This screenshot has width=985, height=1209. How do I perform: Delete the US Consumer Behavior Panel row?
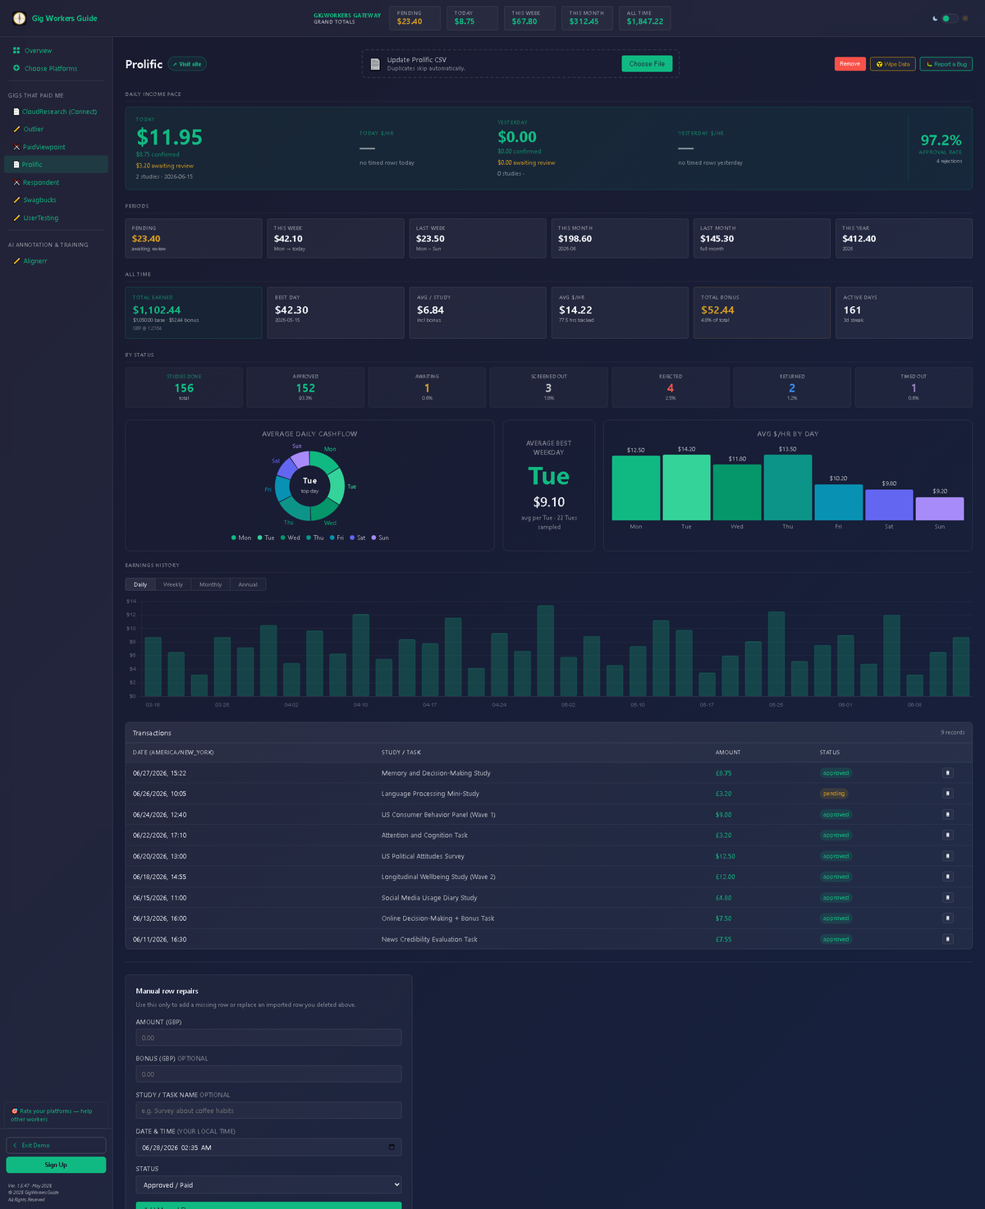(x=947, y=814)
